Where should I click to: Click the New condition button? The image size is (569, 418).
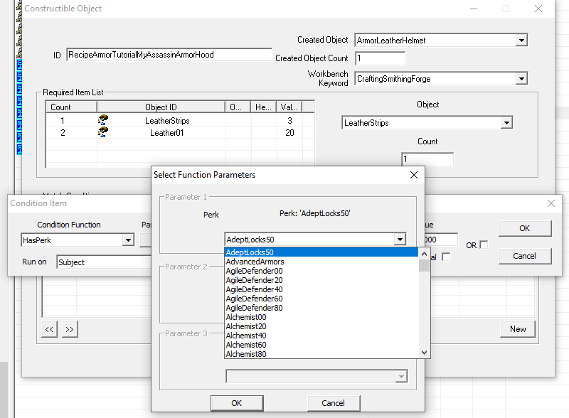518,328
